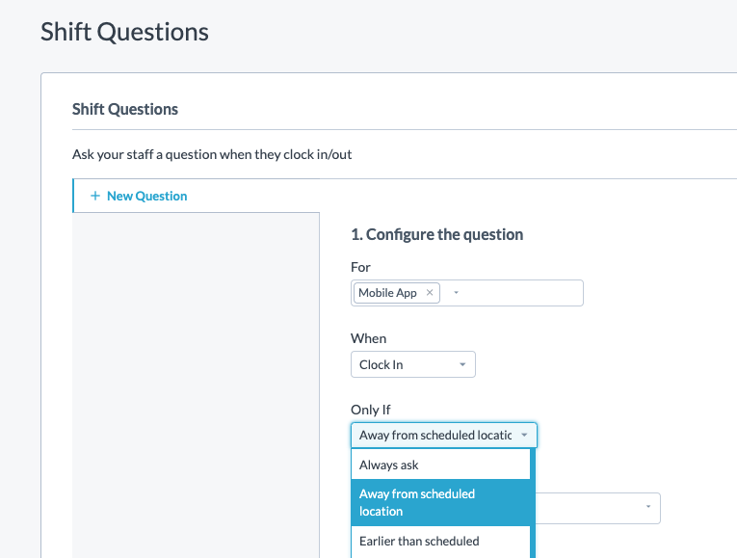Click the arrow of the partially hidden dropdown

(x=647, y=507)
